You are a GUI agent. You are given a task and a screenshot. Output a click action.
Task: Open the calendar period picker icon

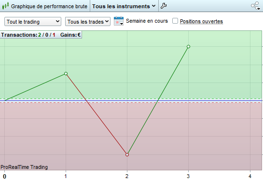click(x=119, y=21)
